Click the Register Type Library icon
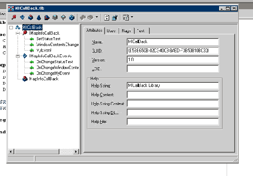The image size is (253, 176). tap(115, 17)
